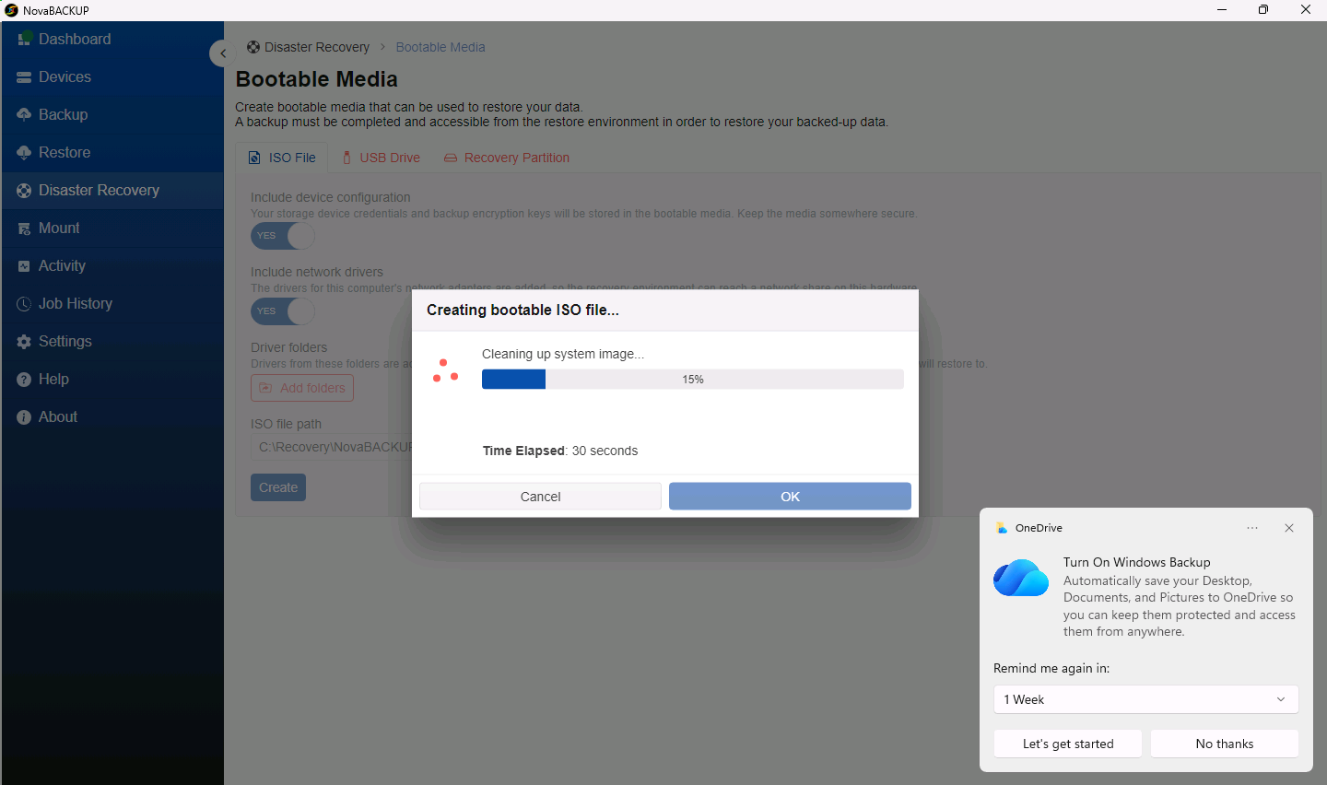Image resolution: width=1327 pixels, height=785 pixels.
Task: Open the Dashboard icon in sidebar
Action: 25,39
